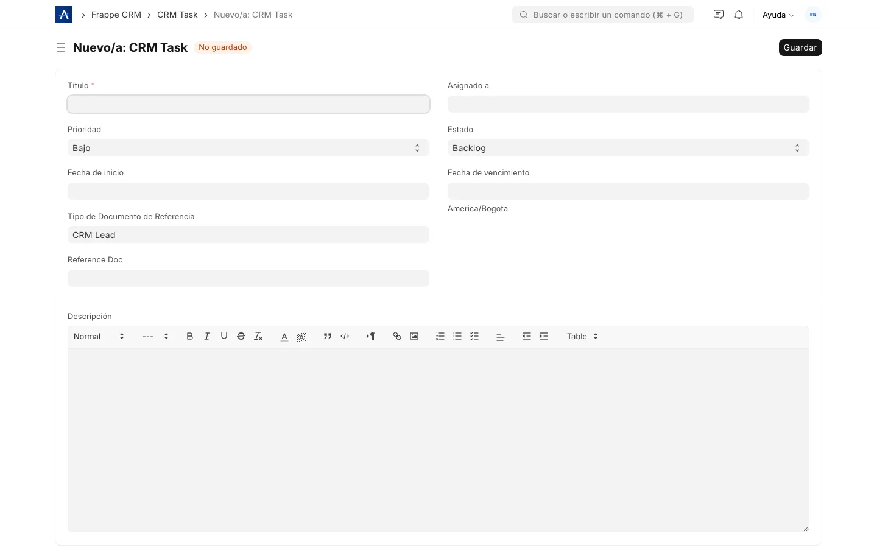The image size is (877, 548).
Task: Increase indent in the editor
Action: pyautogui.click(x=544, y=336)
